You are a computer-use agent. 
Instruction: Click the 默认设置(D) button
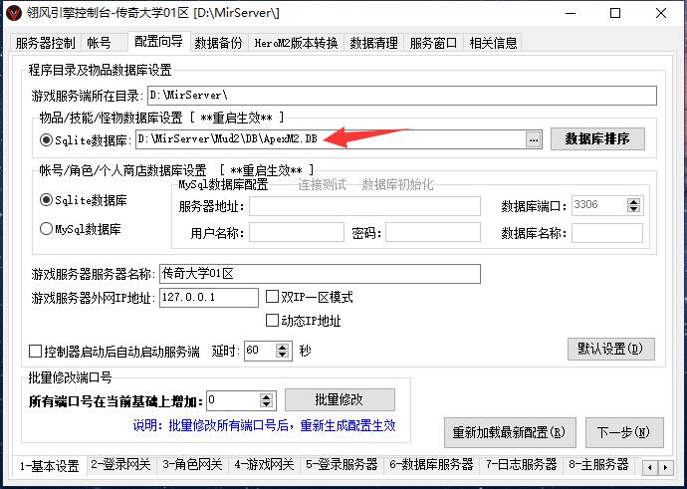click(x=611, y=350)
